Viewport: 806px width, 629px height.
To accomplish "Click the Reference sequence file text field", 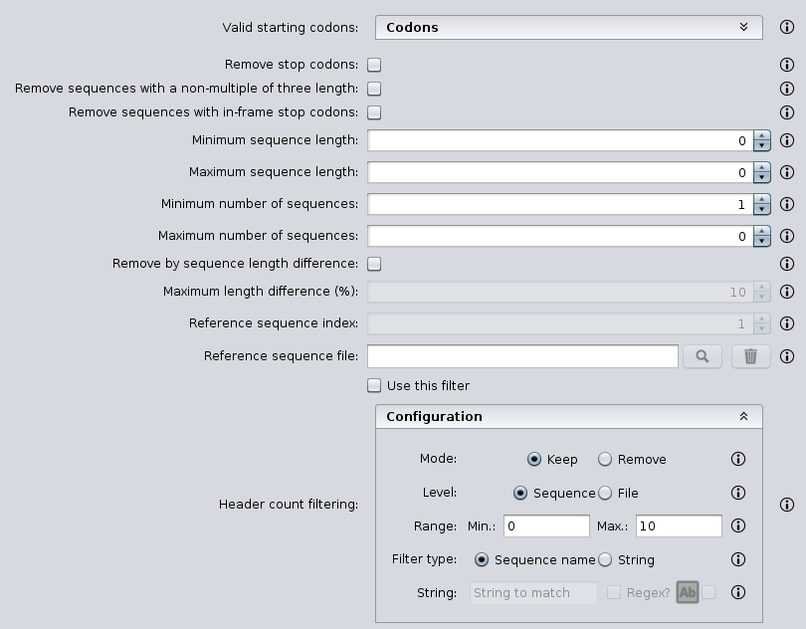I will (522, 356).
